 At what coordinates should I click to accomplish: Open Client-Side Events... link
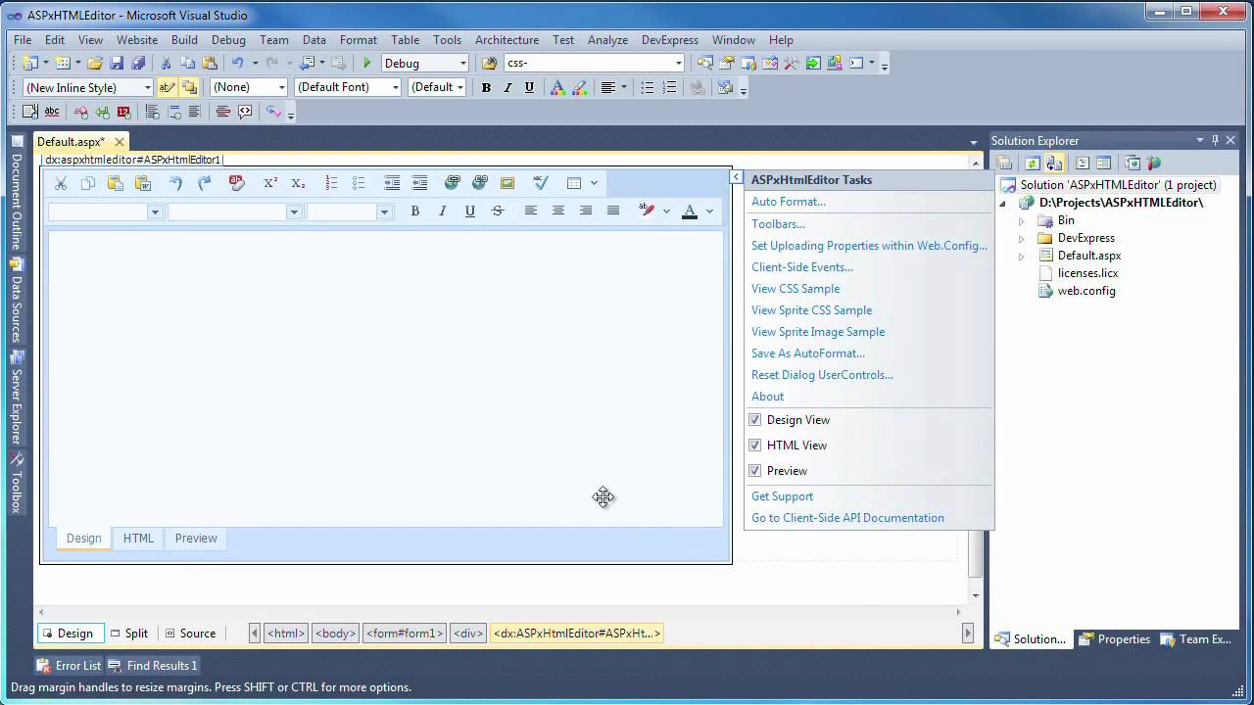coord(802,267)
